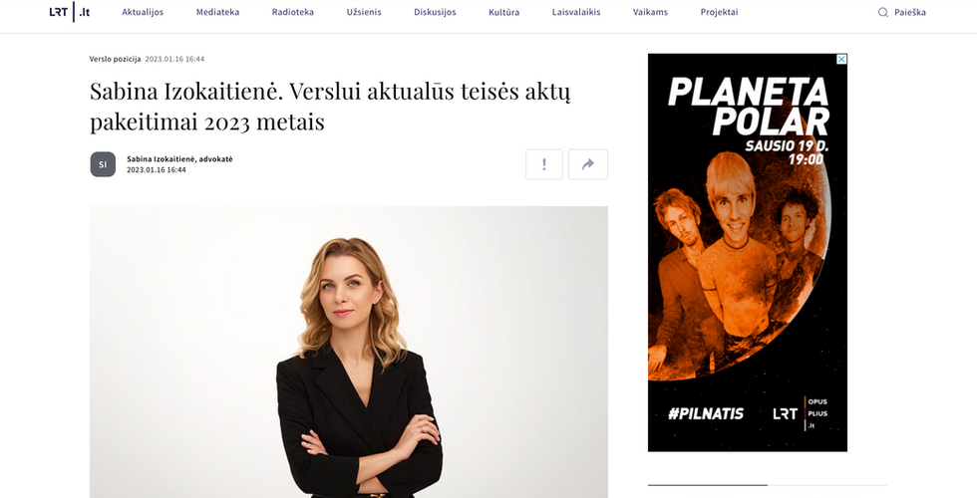Image resolution: width=977 pixels, height=498 pixels.
Task: Click the article's main portrait photo
Action: (349, 352)
